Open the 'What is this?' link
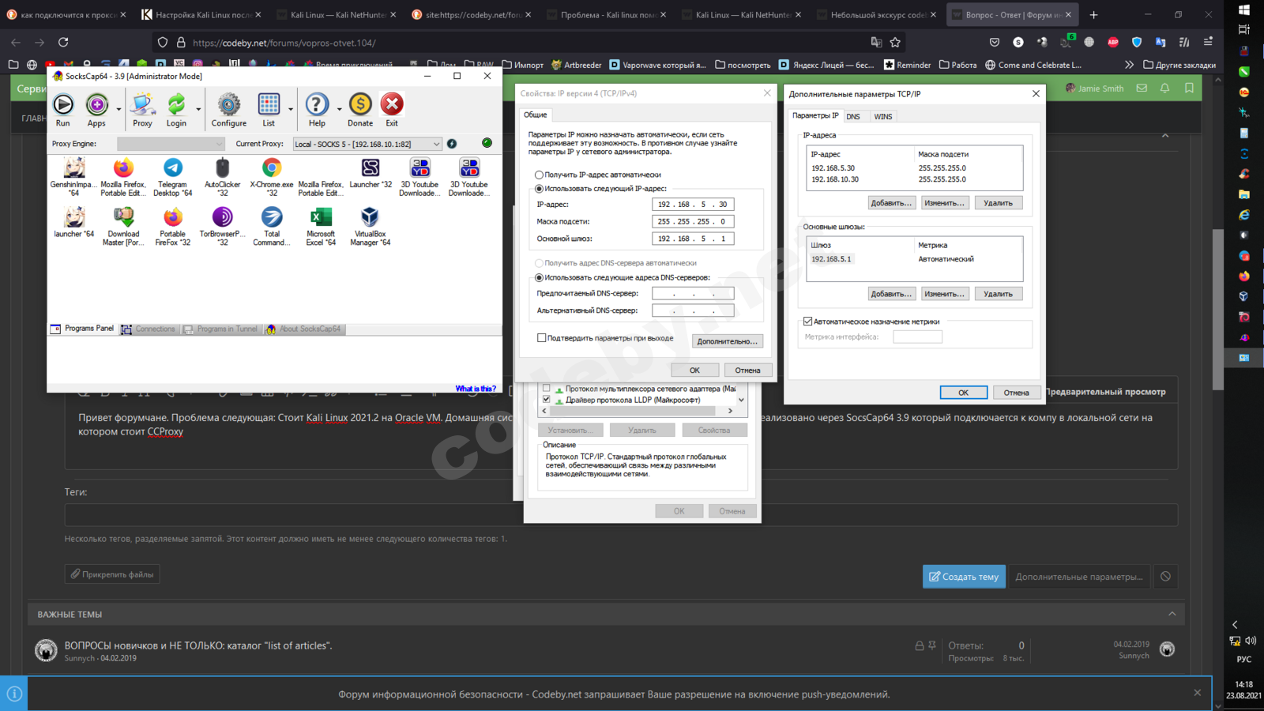This screenshot has height=711, width=1264. [476, 389]
